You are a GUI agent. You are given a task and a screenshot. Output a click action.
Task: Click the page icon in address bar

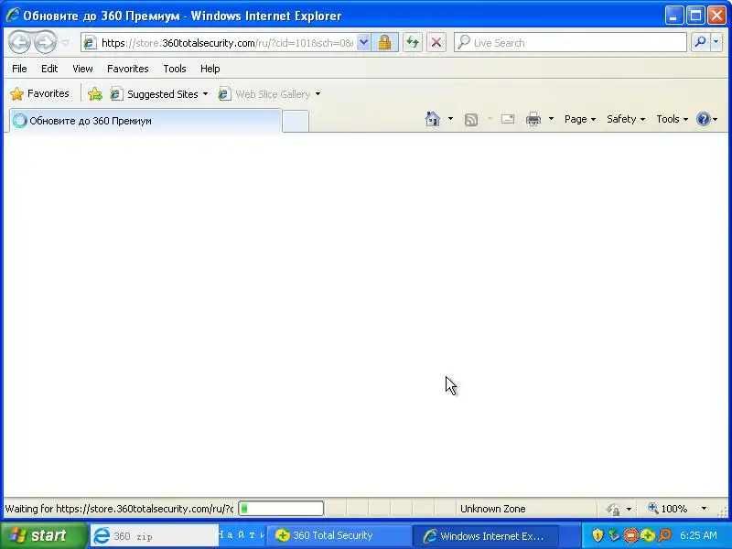90,43
